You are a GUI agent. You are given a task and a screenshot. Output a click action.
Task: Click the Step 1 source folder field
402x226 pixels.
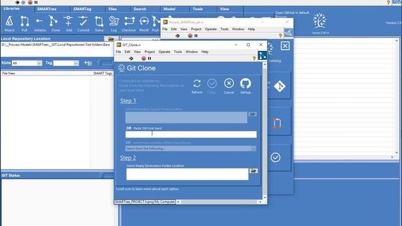click(x=187, y=117)
